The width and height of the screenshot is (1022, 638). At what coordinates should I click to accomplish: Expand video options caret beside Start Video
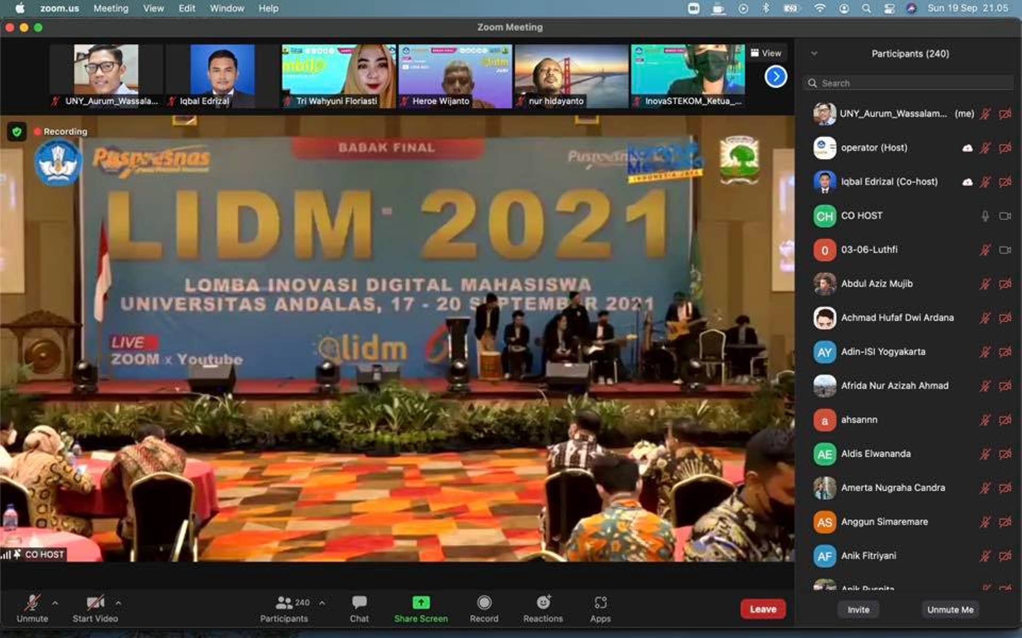[x=118, y=603]
